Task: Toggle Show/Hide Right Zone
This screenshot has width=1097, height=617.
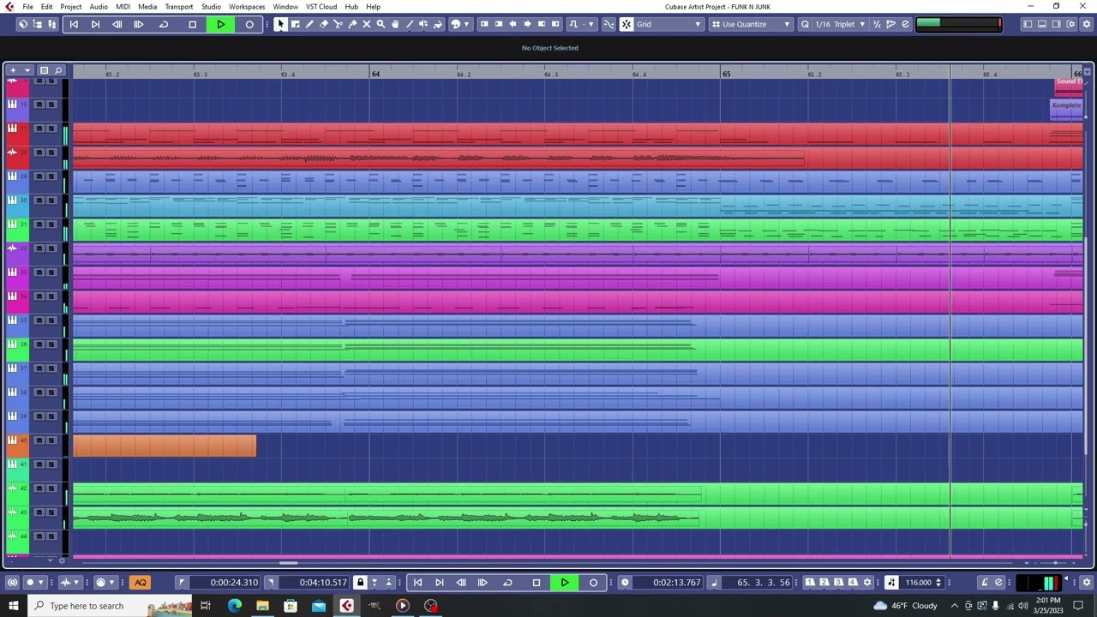Action: pos(1058,24)
